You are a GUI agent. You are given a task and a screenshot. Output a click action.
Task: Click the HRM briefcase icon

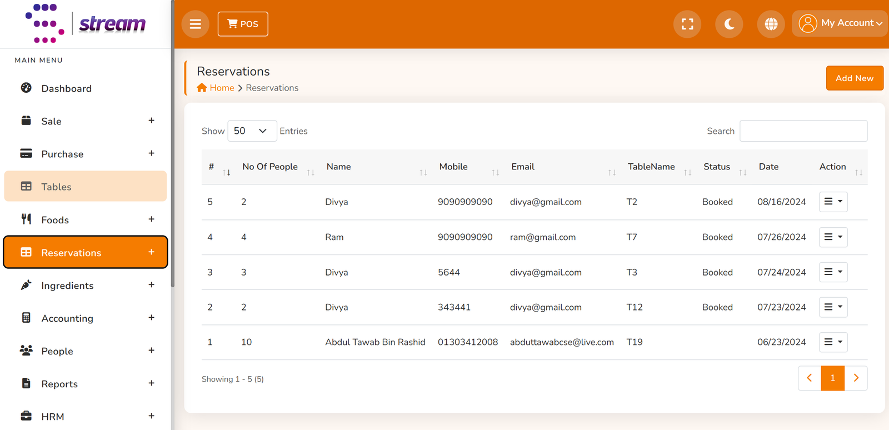[26, 416]
